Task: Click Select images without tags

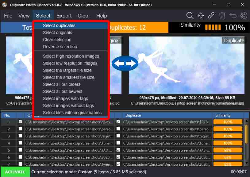Action: tap(71, 106)
